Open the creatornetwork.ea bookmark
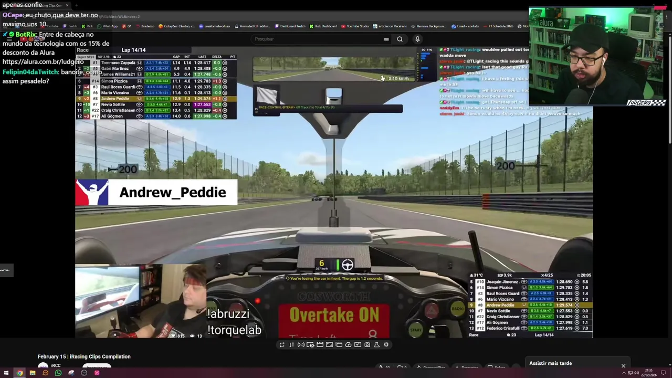This screenshot has height=378, width=672. (215, 26)
